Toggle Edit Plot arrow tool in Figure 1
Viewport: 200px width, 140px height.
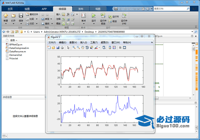tap(68, 48)
